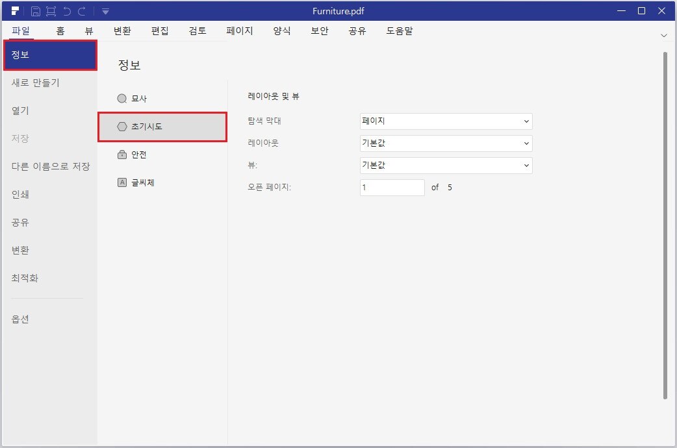The height and width of the screenshot is (448, 677).
Task: Click the 초기시도 hexagon icon
Action: pos(122,127)
